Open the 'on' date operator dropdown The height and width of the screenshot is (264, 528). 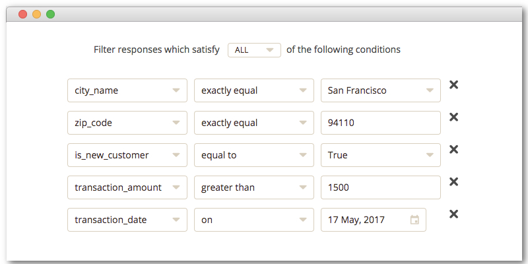click(x=254, y=220)
